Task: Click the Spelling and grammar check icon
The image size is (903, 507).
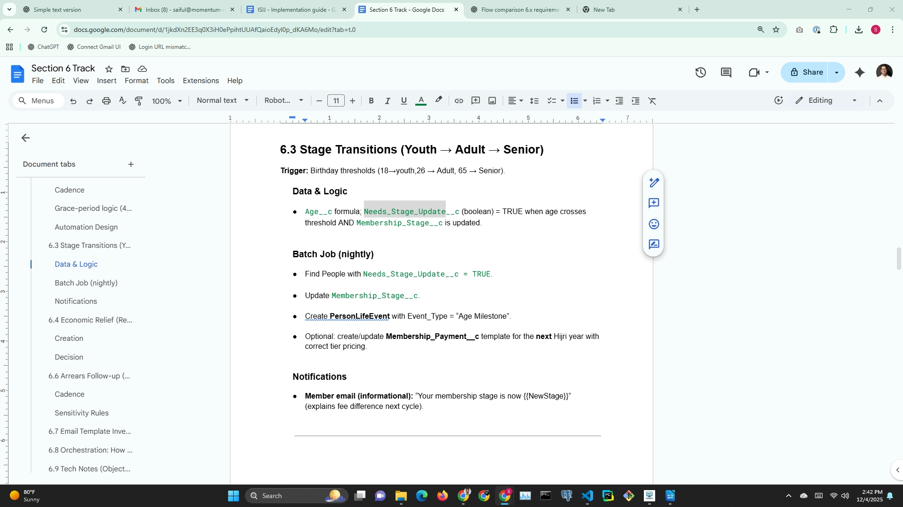Action: click(x=122, y=100)
